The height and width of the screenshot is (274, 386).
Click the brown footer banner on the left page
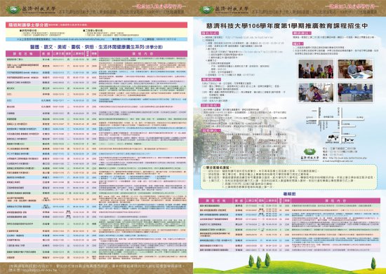pyautogui.click(x=97, y=268)
